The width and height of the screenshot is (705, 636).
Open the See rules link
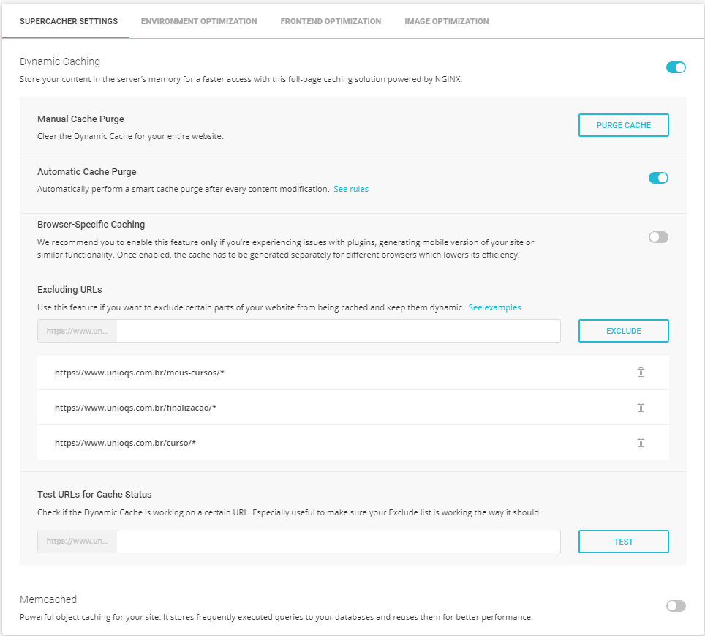click(x=351, y=189)
